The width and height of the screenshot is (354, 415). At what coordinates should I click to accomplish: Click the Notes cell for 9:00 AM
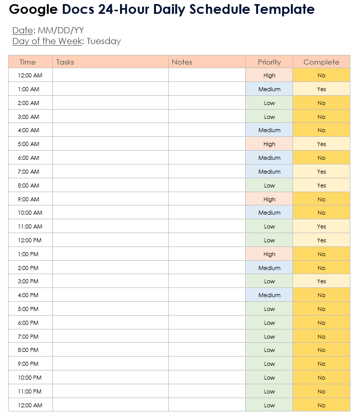coord(207,199)
